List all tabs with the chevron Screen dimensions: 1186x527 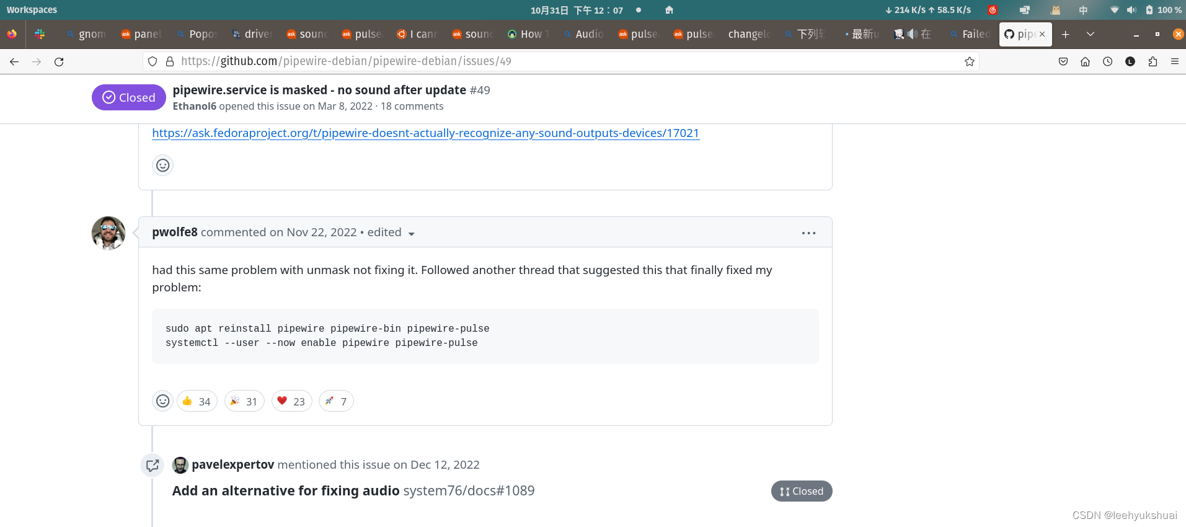point(1091,34)
